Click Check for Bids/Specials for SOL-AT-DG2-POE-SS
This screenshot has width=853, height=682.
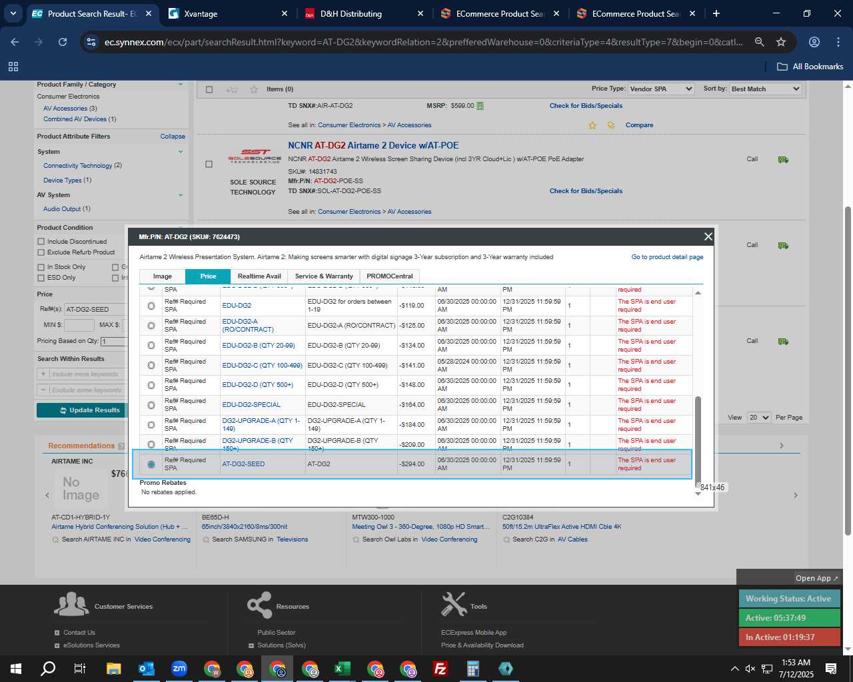(586, 191)
